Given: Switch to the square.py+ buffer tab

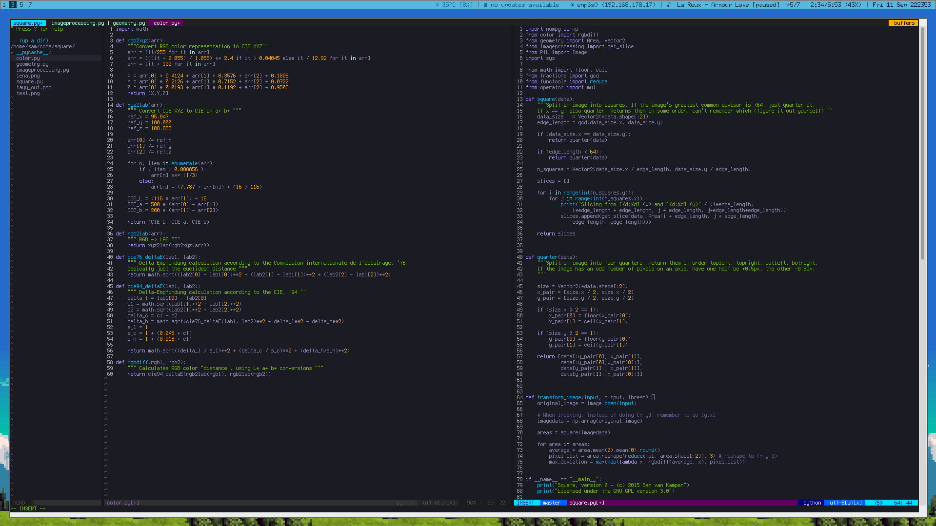Looking at the screenshot, I should click(x=28, y=23).
